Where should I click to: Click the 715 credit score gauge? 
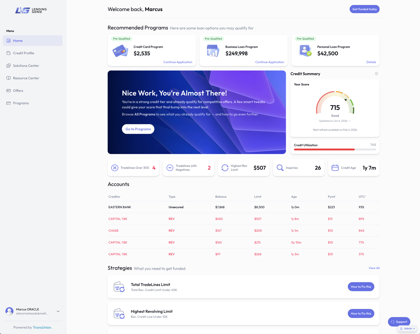point(335,103)
